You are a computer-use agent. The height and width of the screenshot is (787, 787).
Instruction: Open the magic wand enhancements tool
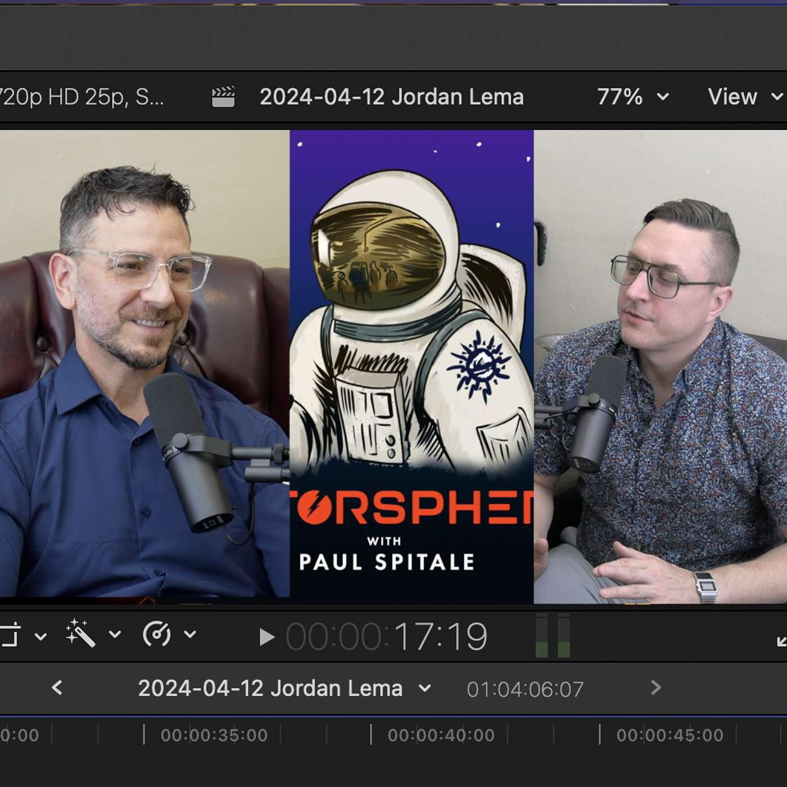coord(80,634)
